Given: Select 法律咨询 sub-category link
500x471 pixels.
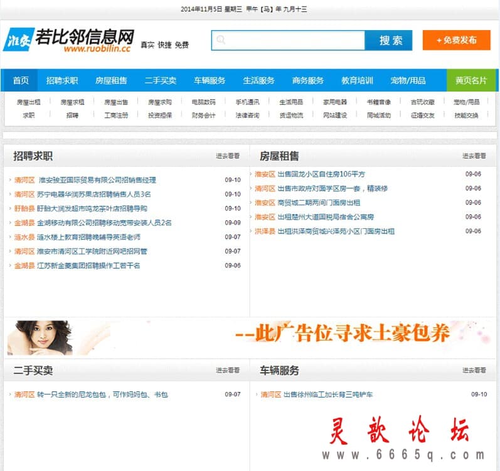Looking at the screenshot, I should pos(247,115).
